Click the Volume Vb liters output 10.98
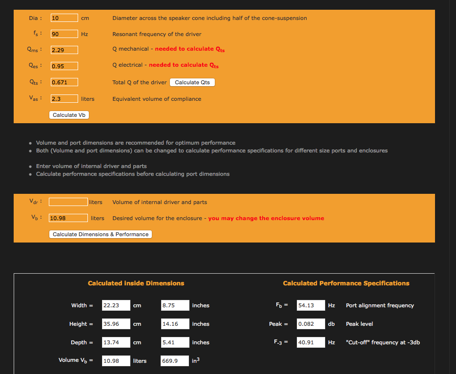Viewport: 456px width, 374px height. [116, 361]
